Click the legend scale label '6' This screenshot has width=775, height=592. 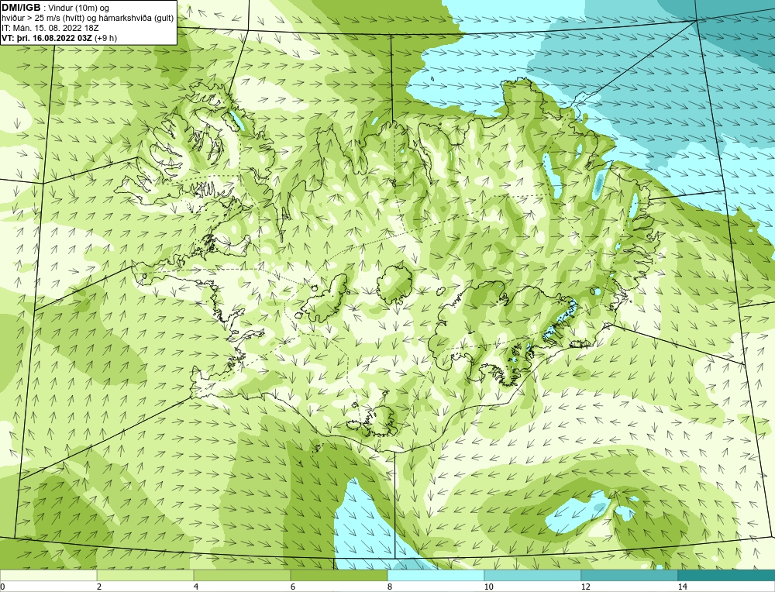pyautogui.click(x=293, y=587)
